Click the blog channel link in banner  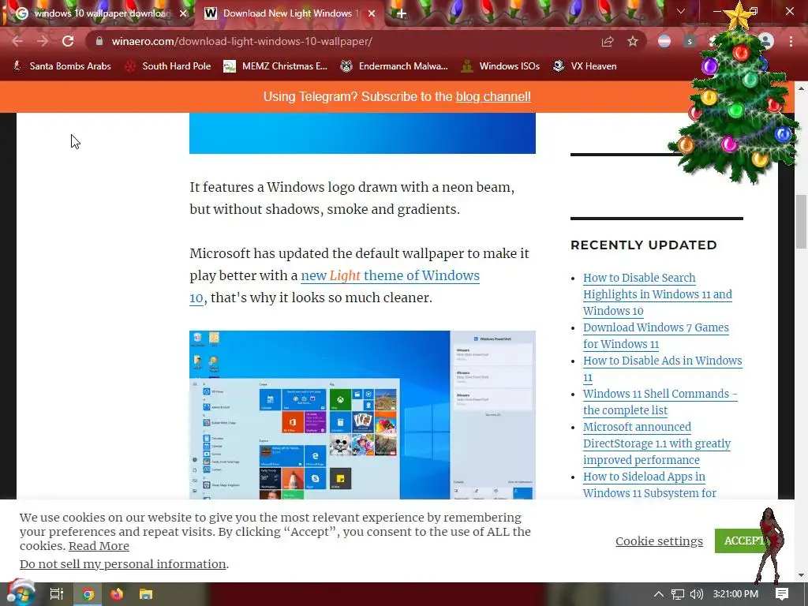pos(493,96)
